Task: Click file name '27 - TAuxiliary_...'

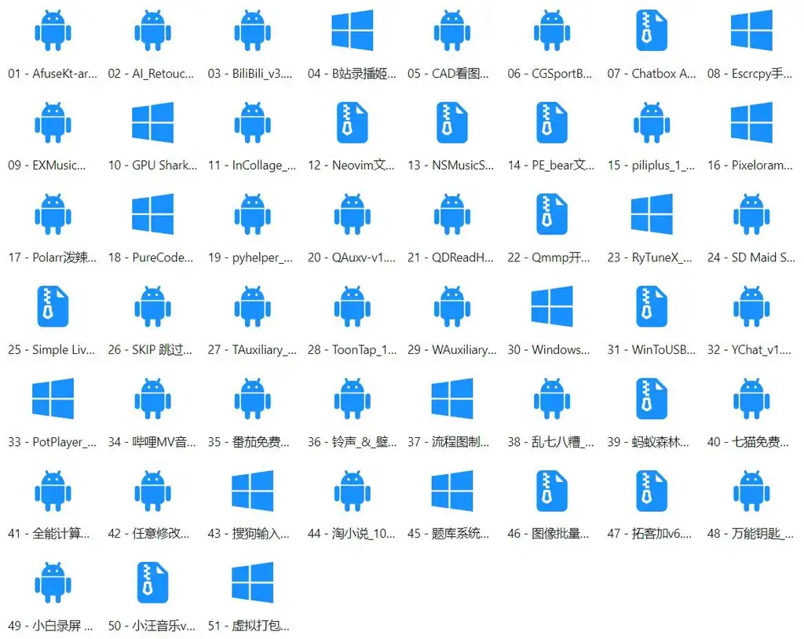Action: click(x=252, y=350)
